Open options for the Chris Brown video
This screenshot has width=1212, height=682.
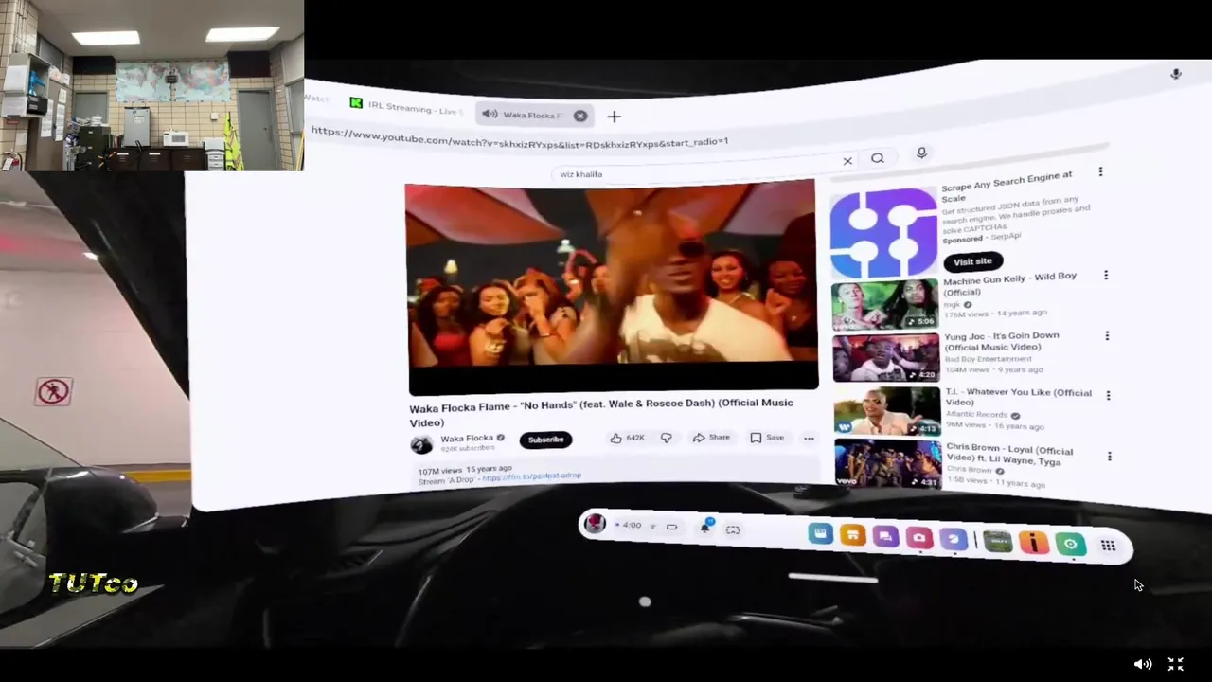pos(1110,457)
